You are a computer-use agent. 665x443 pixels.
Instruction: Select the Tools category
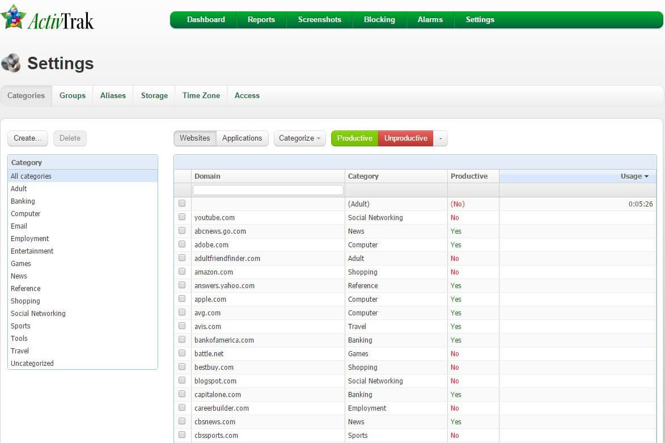point(83,338)
